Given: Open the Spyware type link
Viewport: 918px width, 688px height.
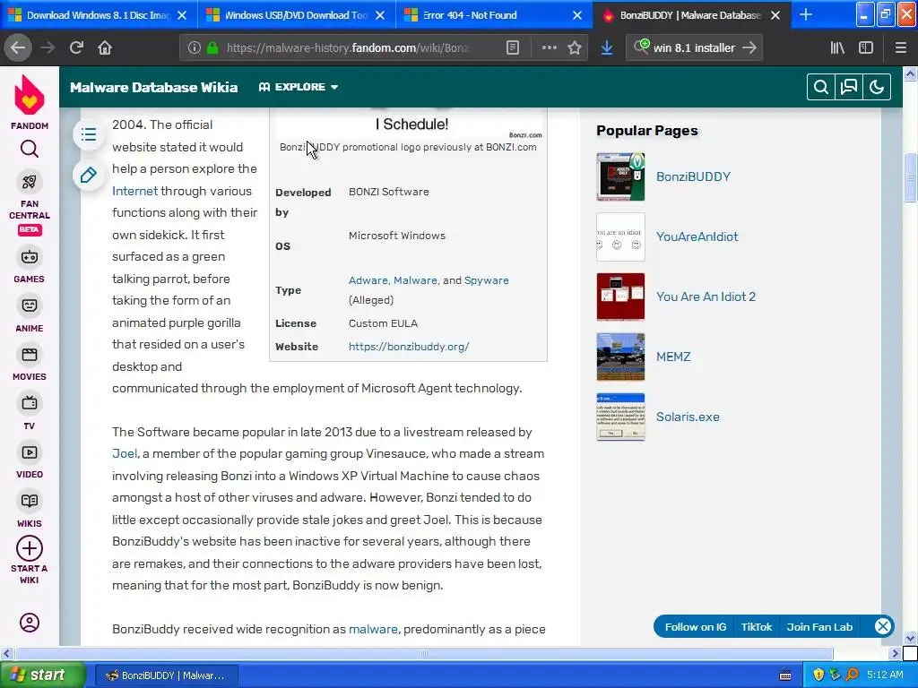Looking at the screenshot, I should click(x=487, y=280).
